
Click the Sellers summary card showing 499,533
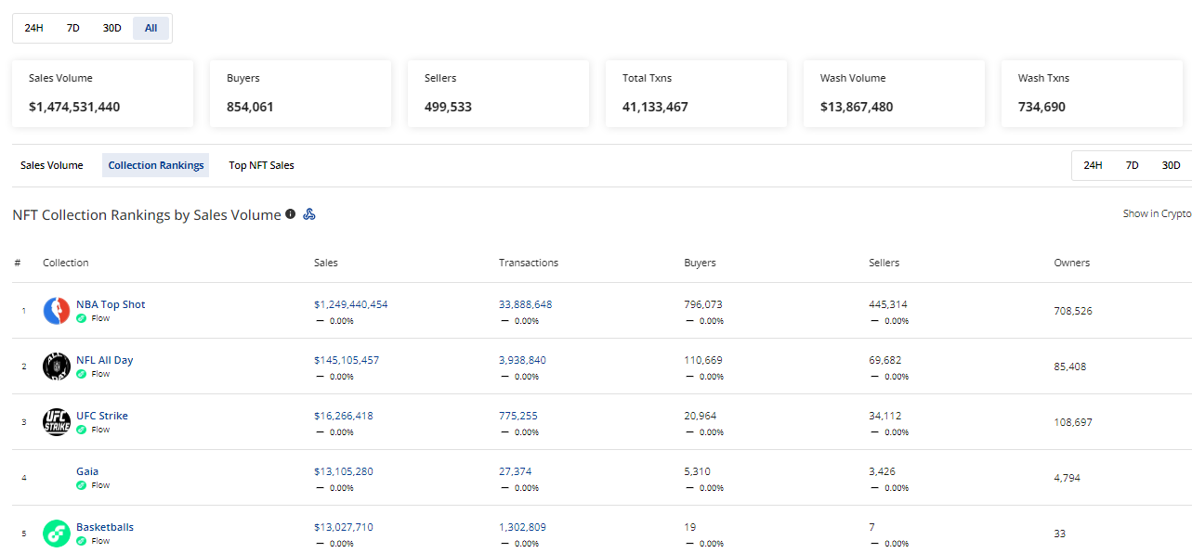tap(498, 94)
